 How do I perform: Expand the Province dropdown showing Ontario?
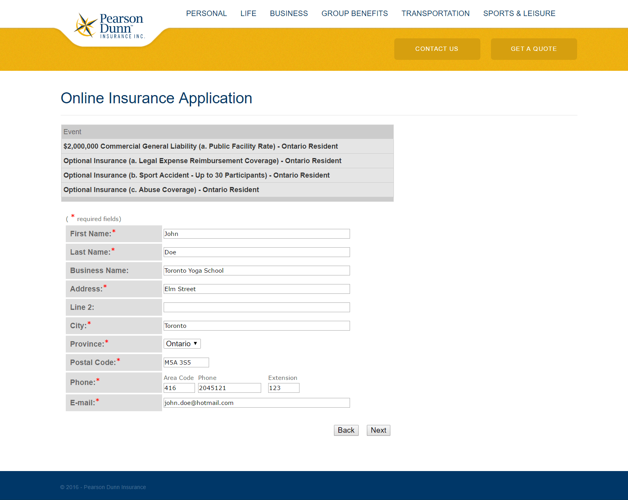(x=182, y=344)
